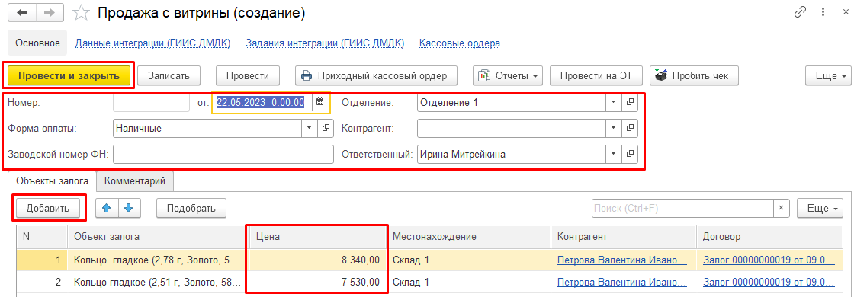Click the forward navigation arrow
This screenshot has height=297, width=854.
click(x=50, y=14)
